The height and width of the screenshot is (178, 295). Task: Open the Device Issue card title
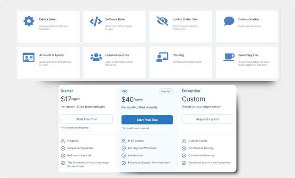point(47,19)
